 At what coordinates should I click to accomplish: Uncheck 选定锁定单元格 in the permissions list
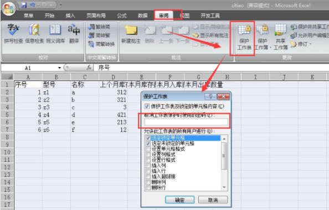148,138
